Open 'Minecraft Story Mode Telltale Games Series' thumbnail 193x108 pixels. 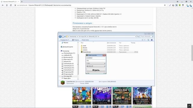(142, 96)
